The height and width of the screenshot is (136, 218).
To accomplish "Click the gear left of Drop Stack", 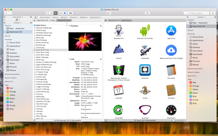I will (x=5, y=17).
